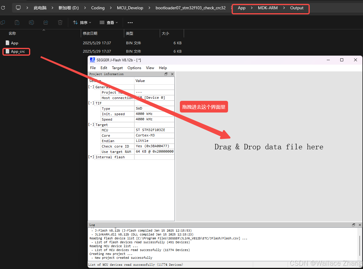
Task: Go to bootloader07_stm32f103_check_crc32 breadcrumb
Action: (191, 8)
